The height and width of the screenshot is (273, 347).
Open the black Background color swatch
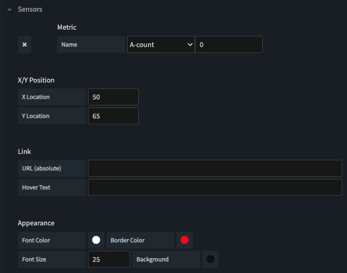210,259
